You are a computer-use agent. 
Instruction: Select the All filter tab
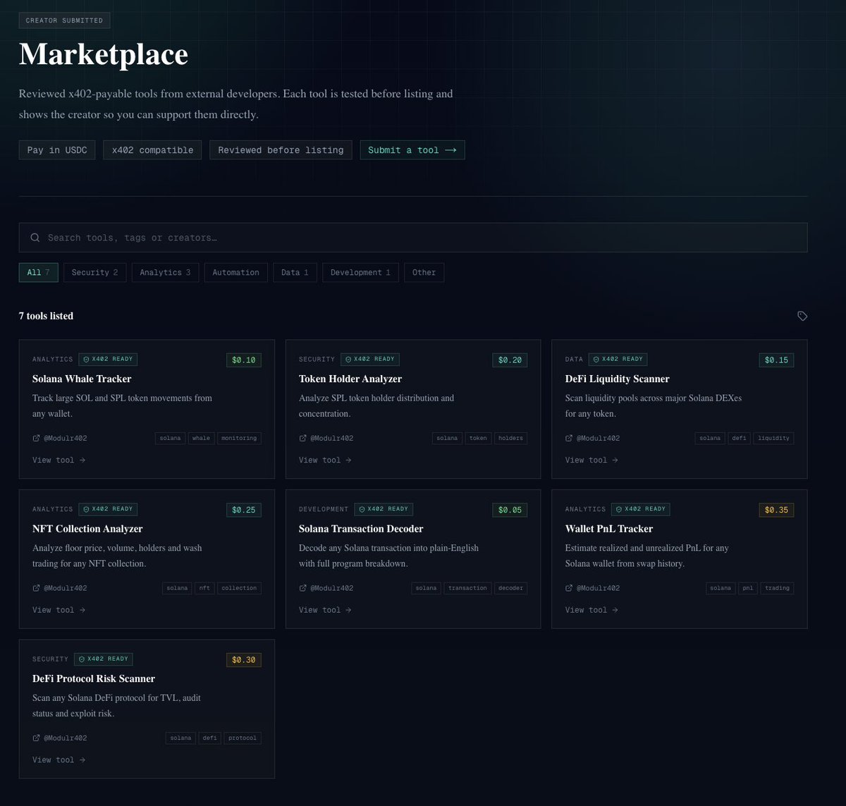coord(38,272)
